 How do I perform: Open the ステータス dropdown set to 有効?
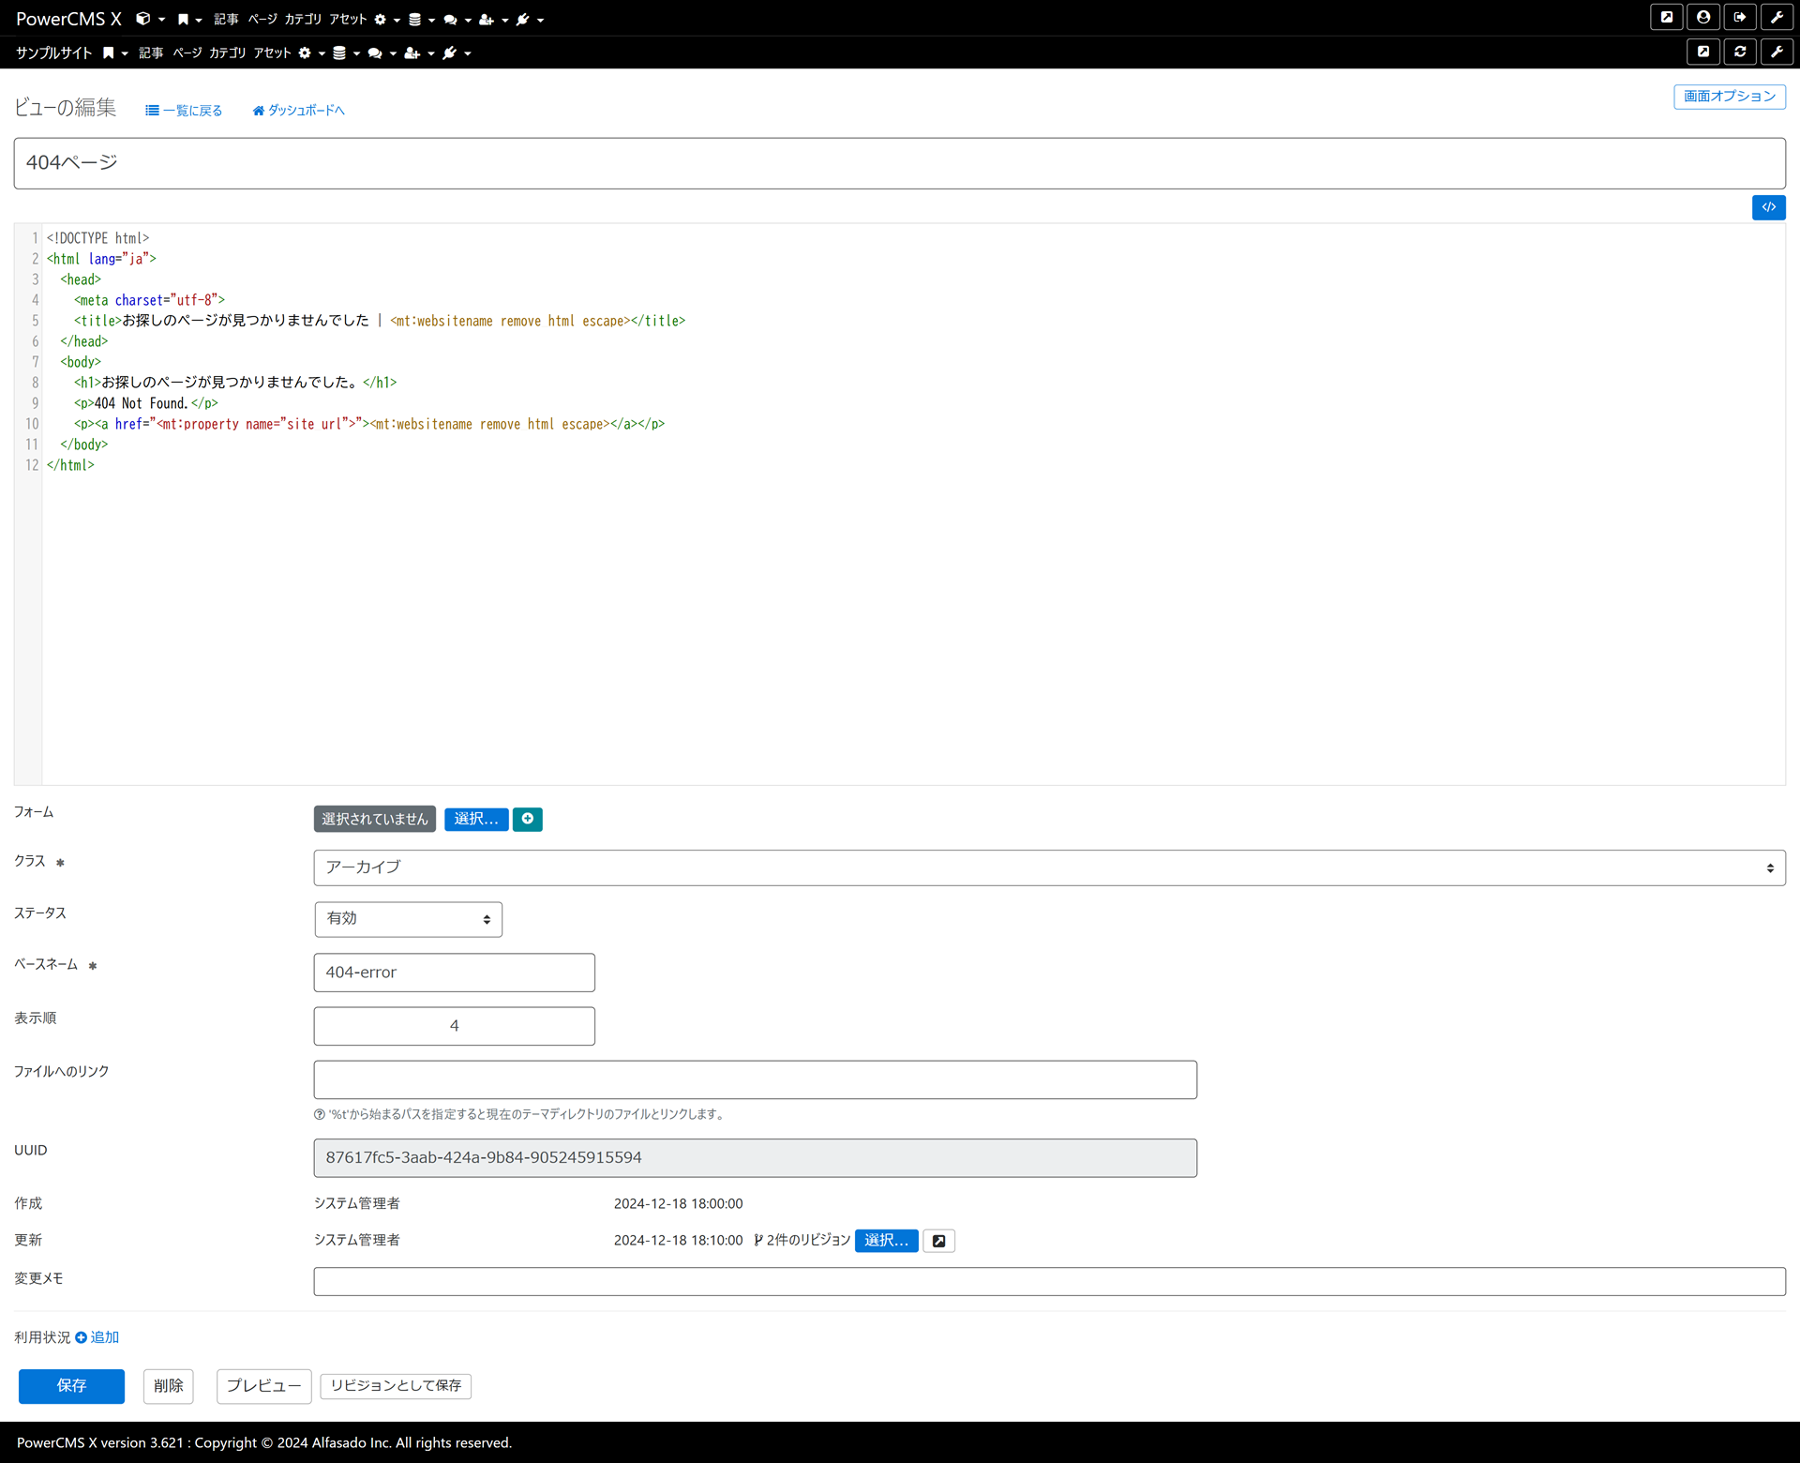(408, 919)
